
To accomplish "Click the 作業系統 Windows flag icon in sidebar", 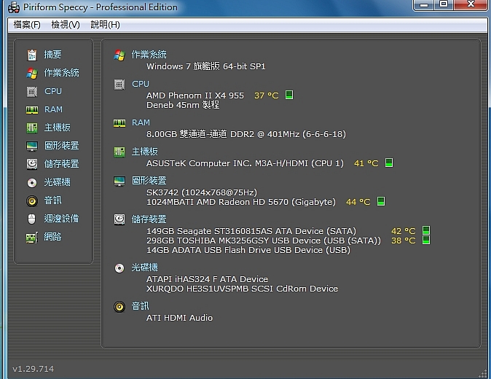I will 32,73.
